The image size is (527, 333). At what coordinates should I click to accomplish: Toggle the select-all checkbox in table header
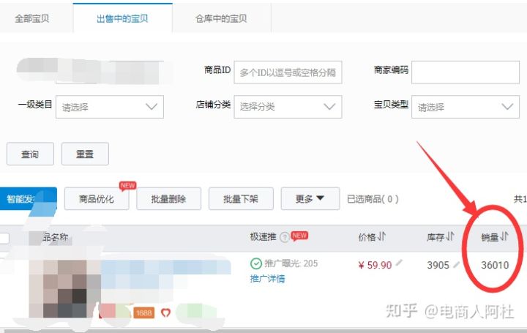pos(4,239)
